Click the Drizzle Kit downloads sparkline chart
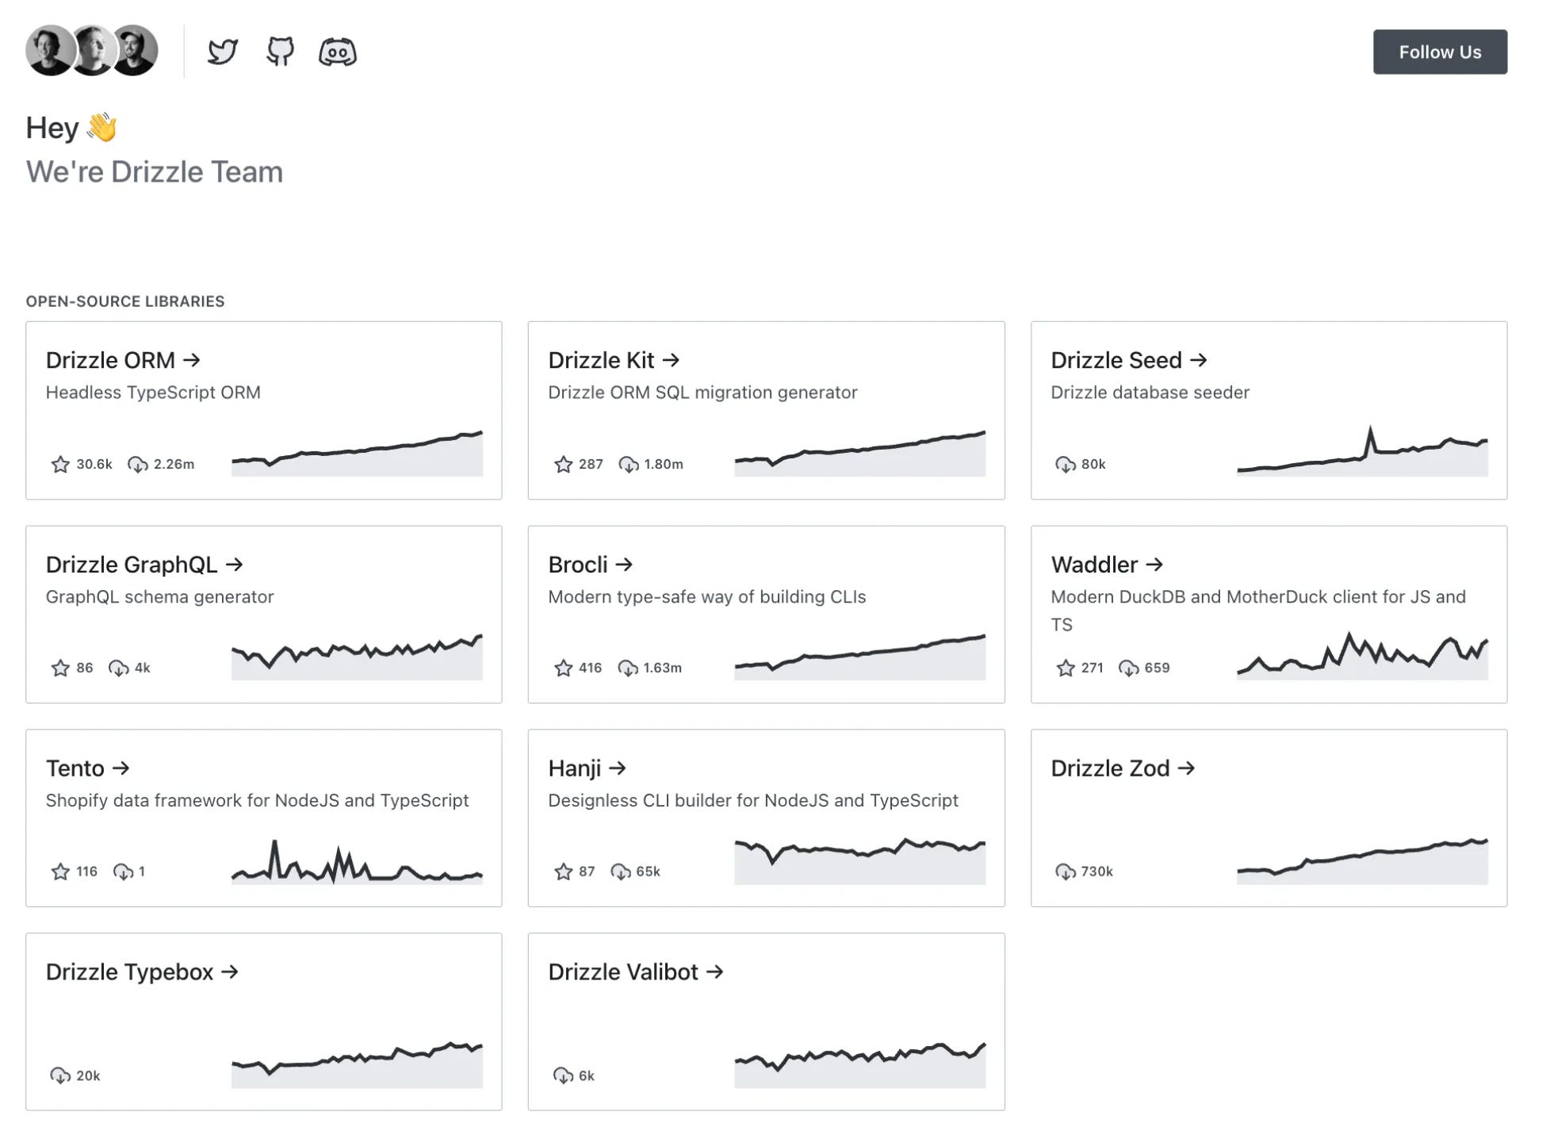This screenshot has width=1546, height=1142. click(860, 454)
